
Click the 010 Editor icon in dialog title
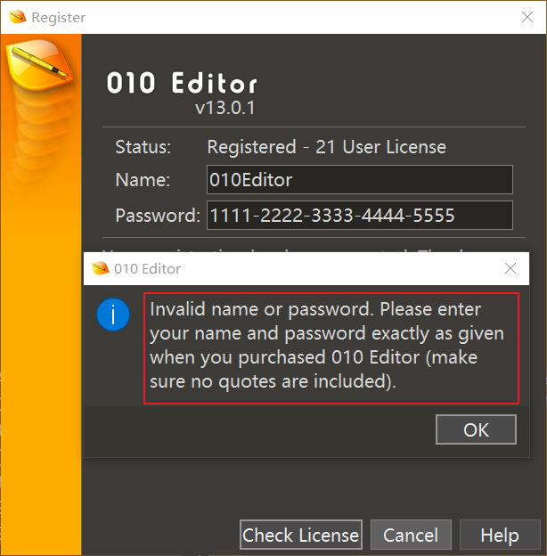point(101,268)
